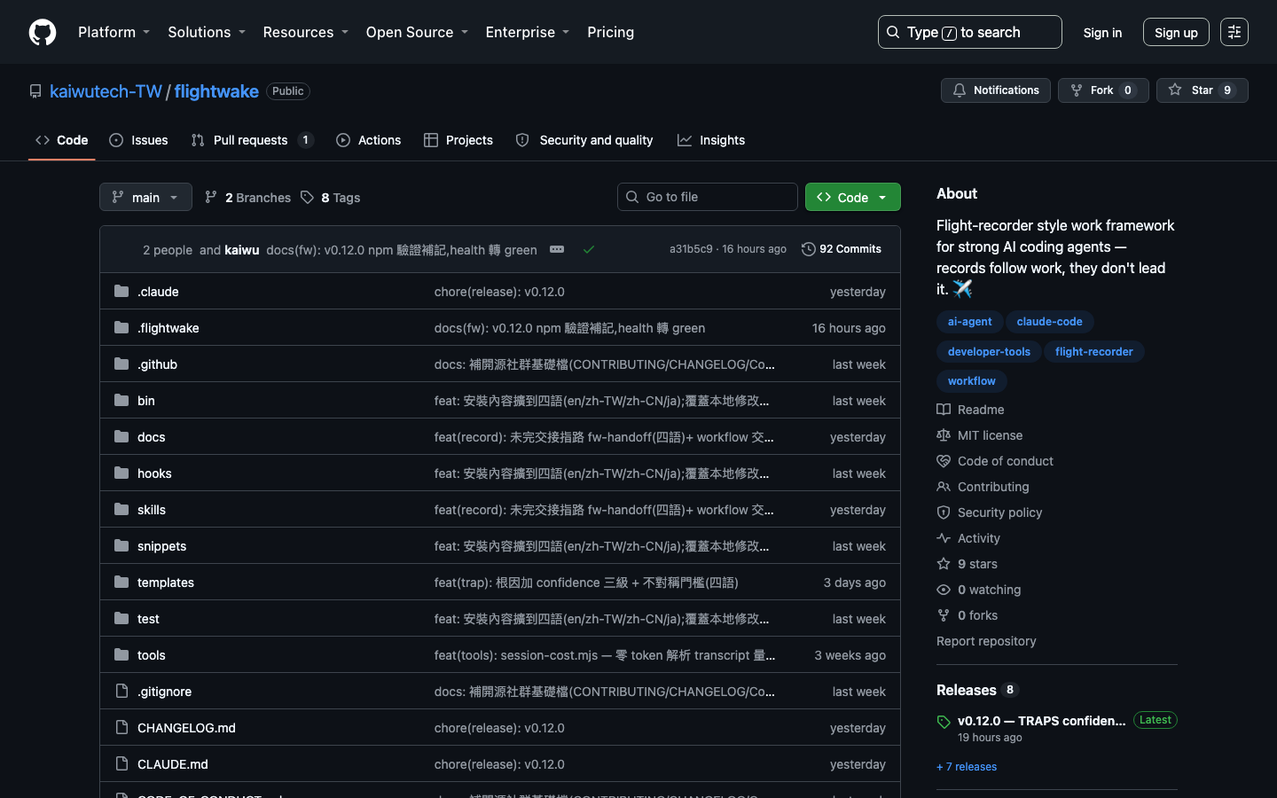Open the Security policy link
Screen dimensions: 1277x798
(990, 512)
